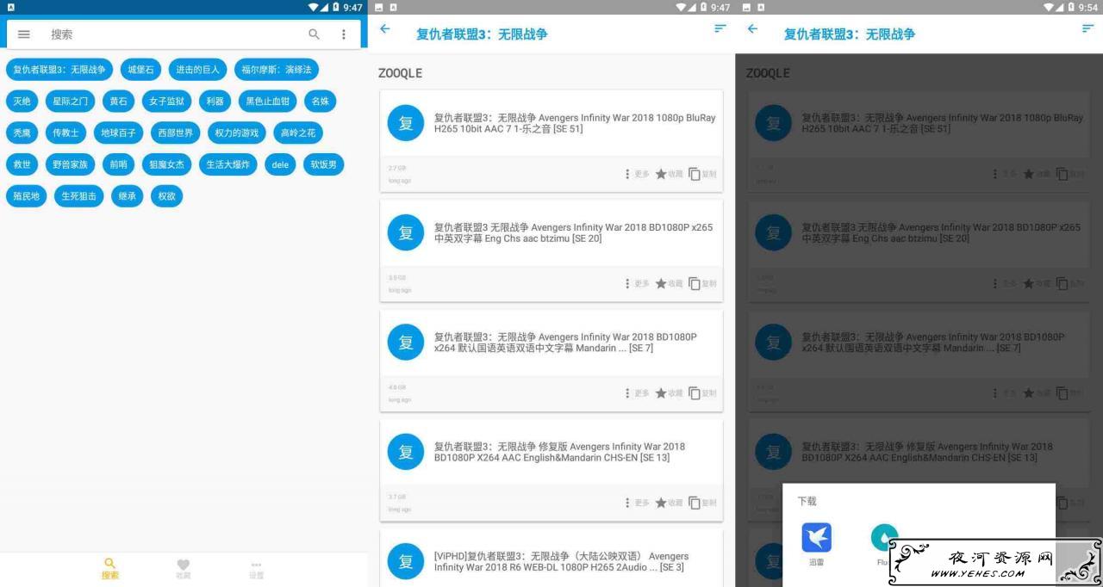This screenshot has width=1103, height=587.
Task: Select the 灭绝 chip
Action: [x=22, y=102]
